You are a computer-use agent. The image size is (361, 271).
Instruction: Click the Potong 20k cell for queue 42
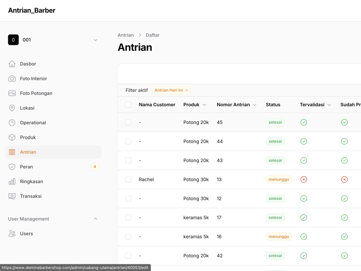coord(196,256)
